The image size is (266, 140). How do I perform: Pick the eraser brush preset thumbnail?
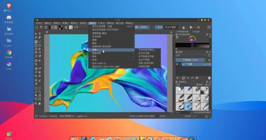(180, 90)
